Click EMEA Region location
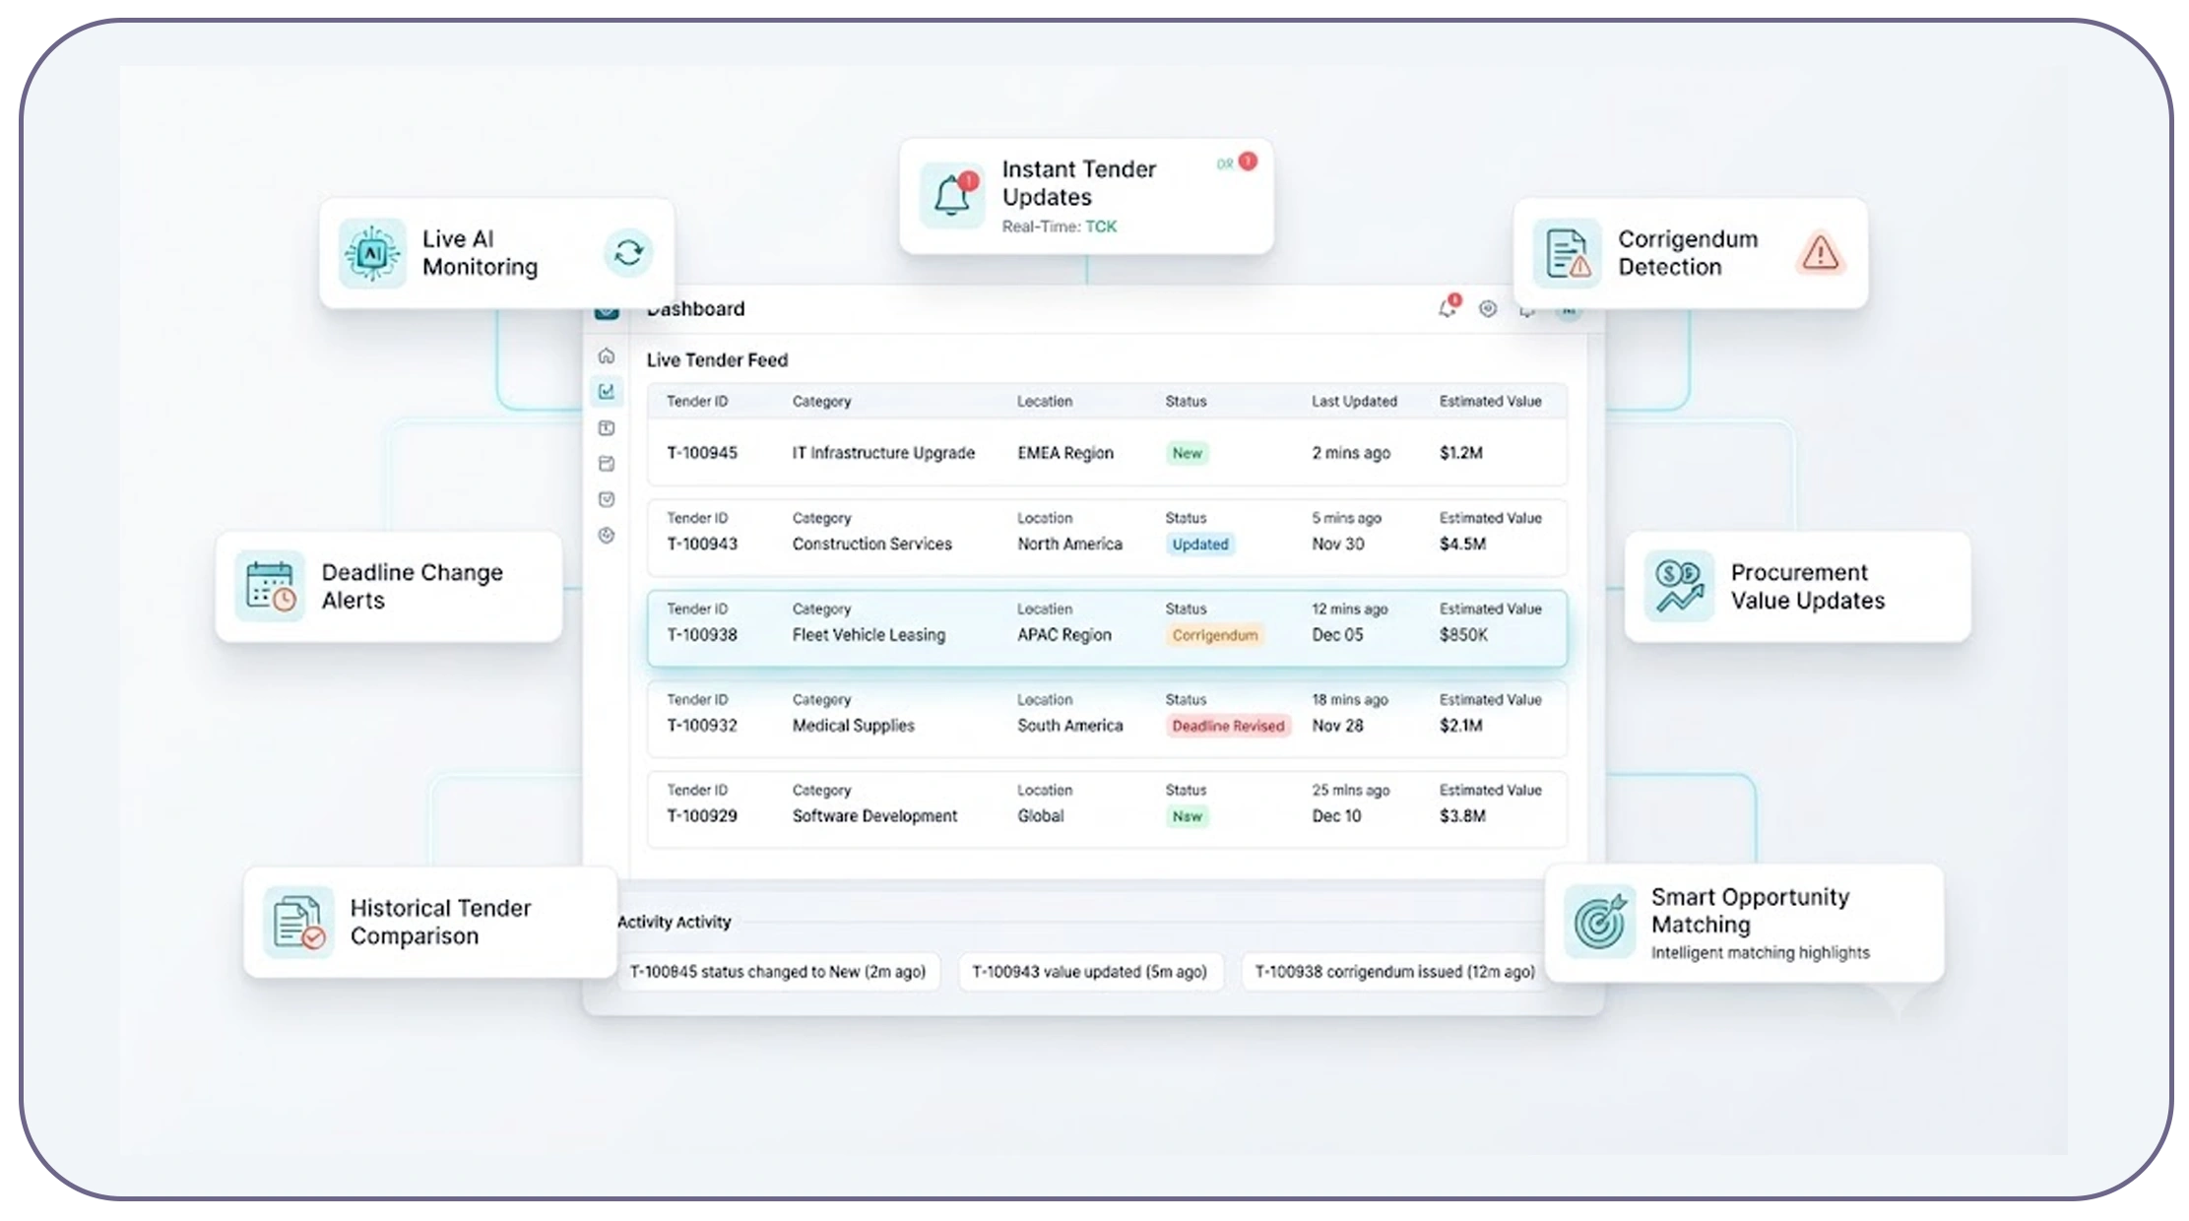 point(1065,453)
